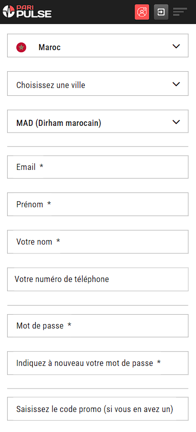Screen dimensions: 196x432
Task: Select the Votre nom text field
Action: [x=98, y=242]
